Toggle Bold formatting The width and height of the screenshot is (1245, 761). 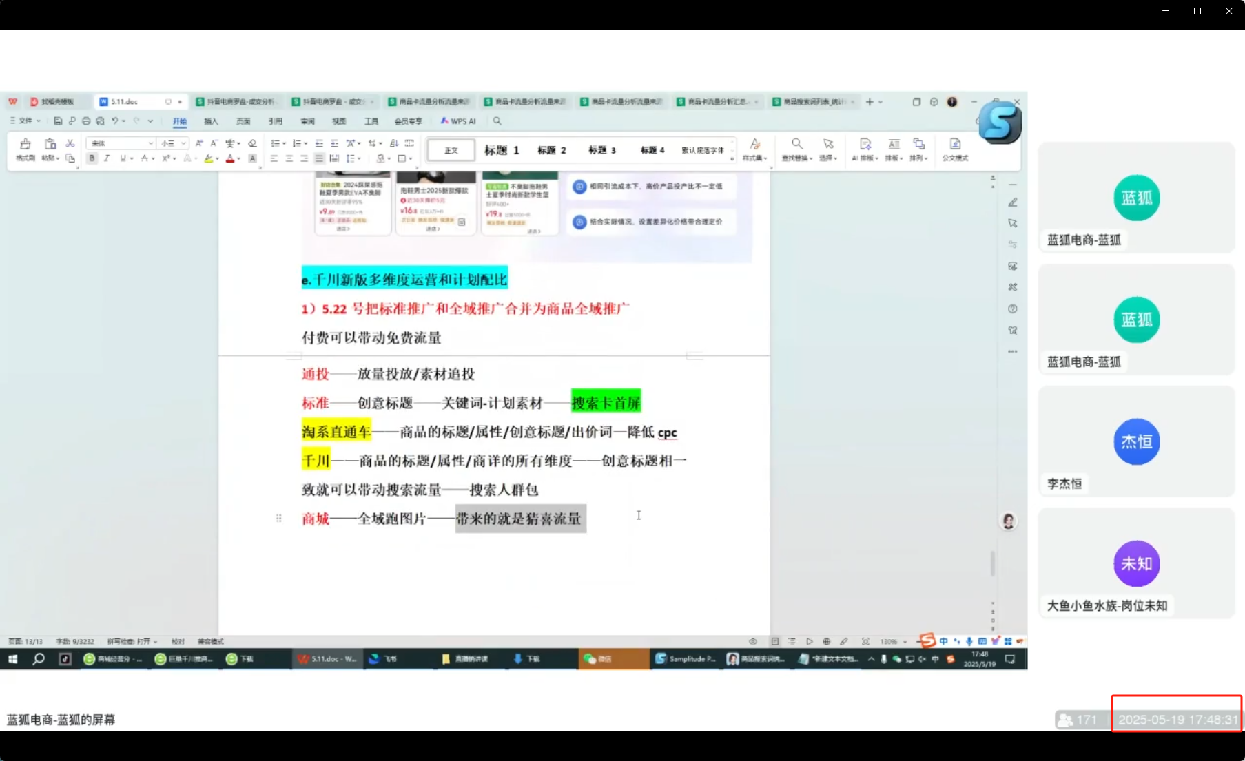(x=92, y=158)
